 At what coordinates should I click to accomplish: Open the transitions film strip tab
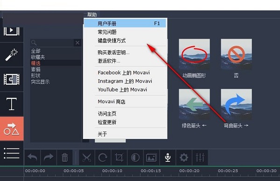pos(12,79)
